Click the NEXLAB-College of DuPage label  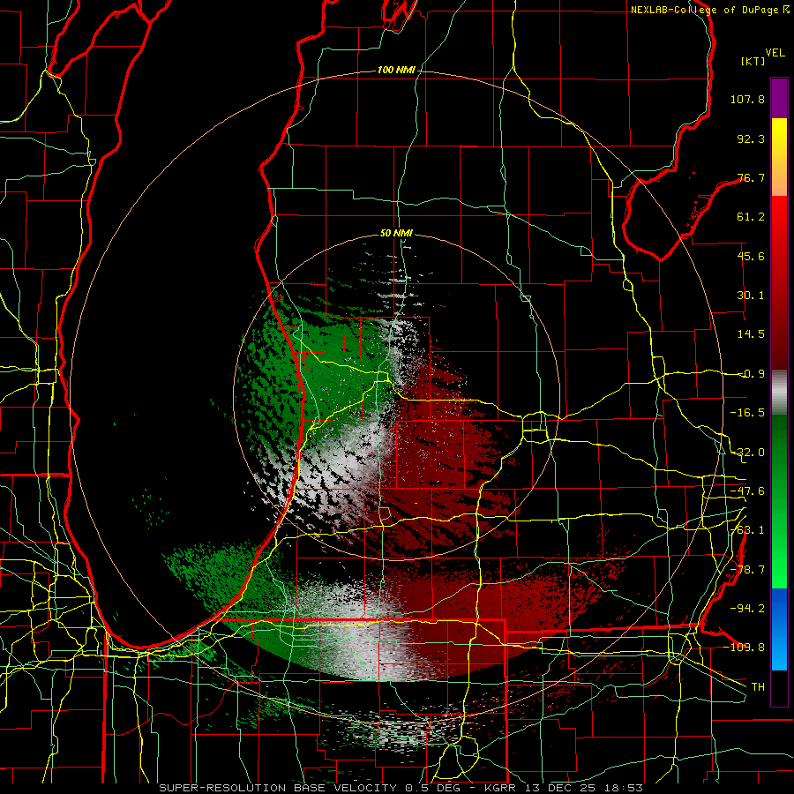(x=709, y=10)
